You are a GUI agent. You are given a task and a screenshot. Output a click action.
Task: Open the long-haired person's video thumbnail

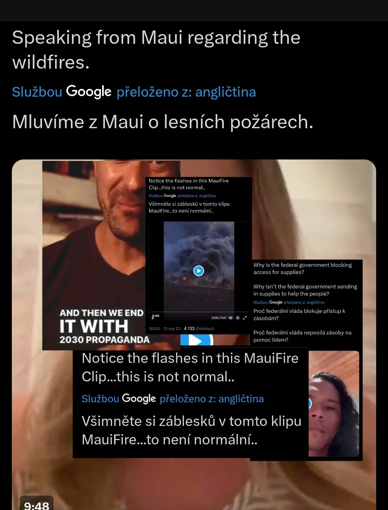(x=334, y=404)
